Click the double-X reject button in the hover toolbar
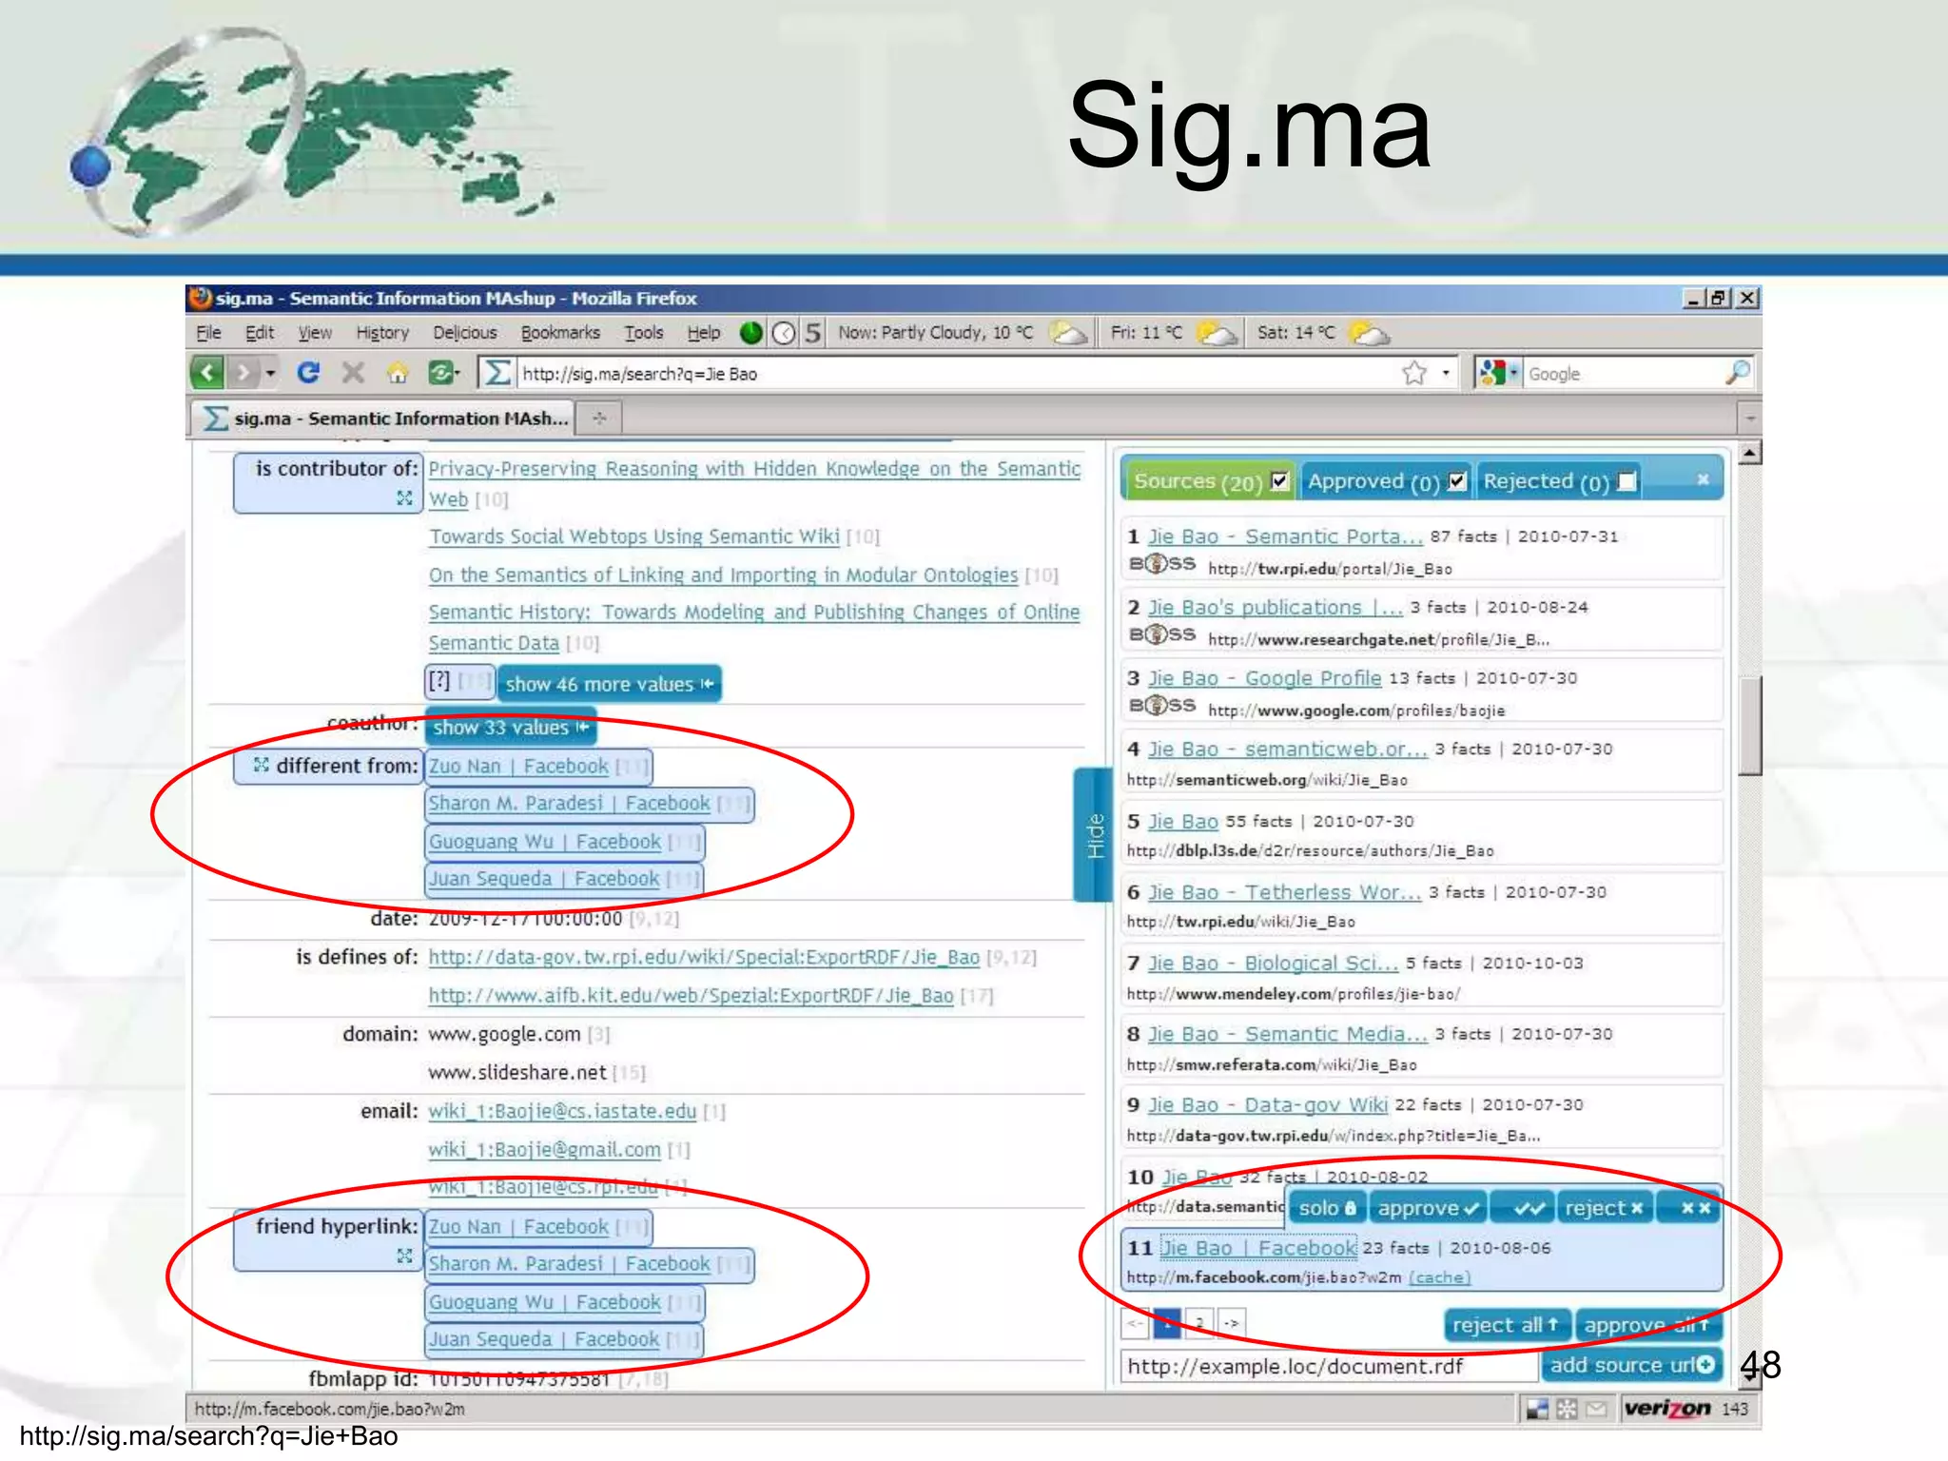 coord(1689,1208)
